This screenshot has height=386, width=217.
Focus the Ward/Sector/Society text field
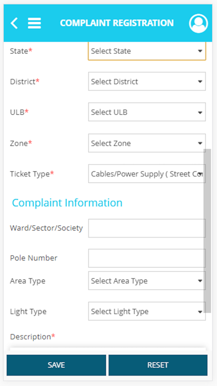click(x=147, y=228)
